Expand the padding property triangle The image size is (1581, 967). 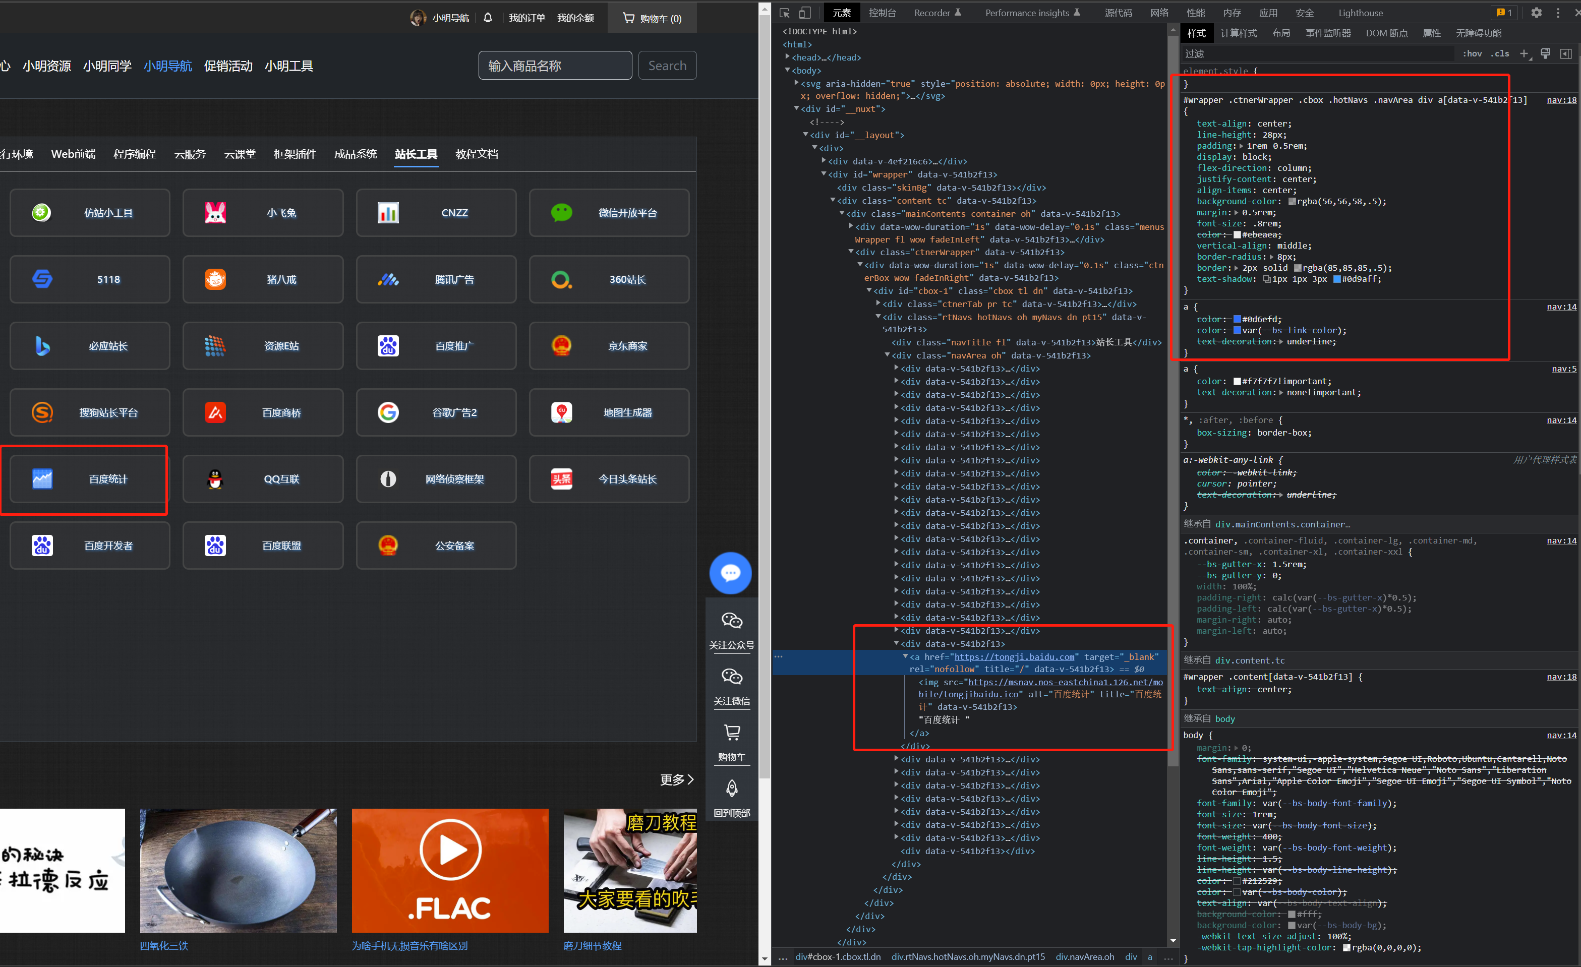[1241, 146]
